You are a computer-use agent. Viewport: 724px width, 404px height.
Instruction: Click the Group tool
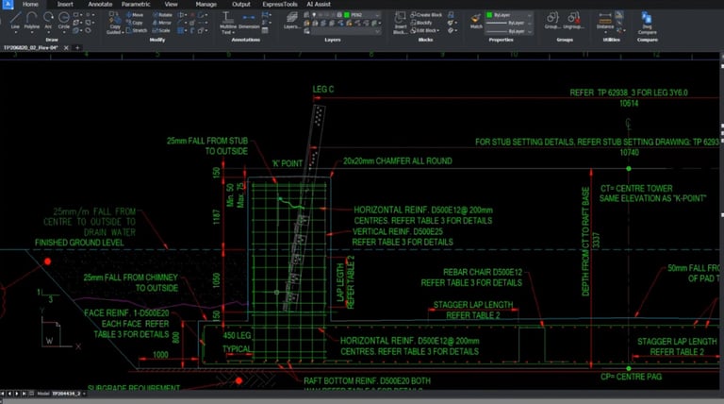click(551, 21)
